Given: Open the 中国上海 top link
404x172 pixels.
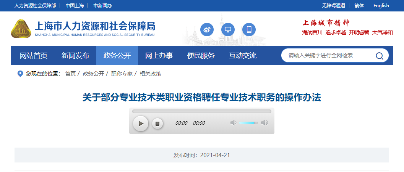Looking at the screenshot, I should point(75,6).
